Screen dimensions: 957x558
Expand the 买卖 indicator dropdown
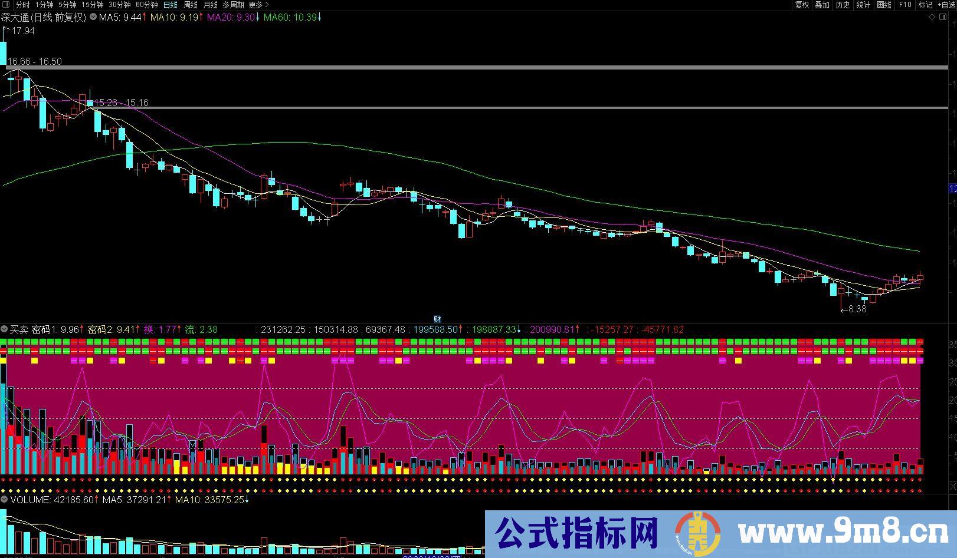point(4,329)
